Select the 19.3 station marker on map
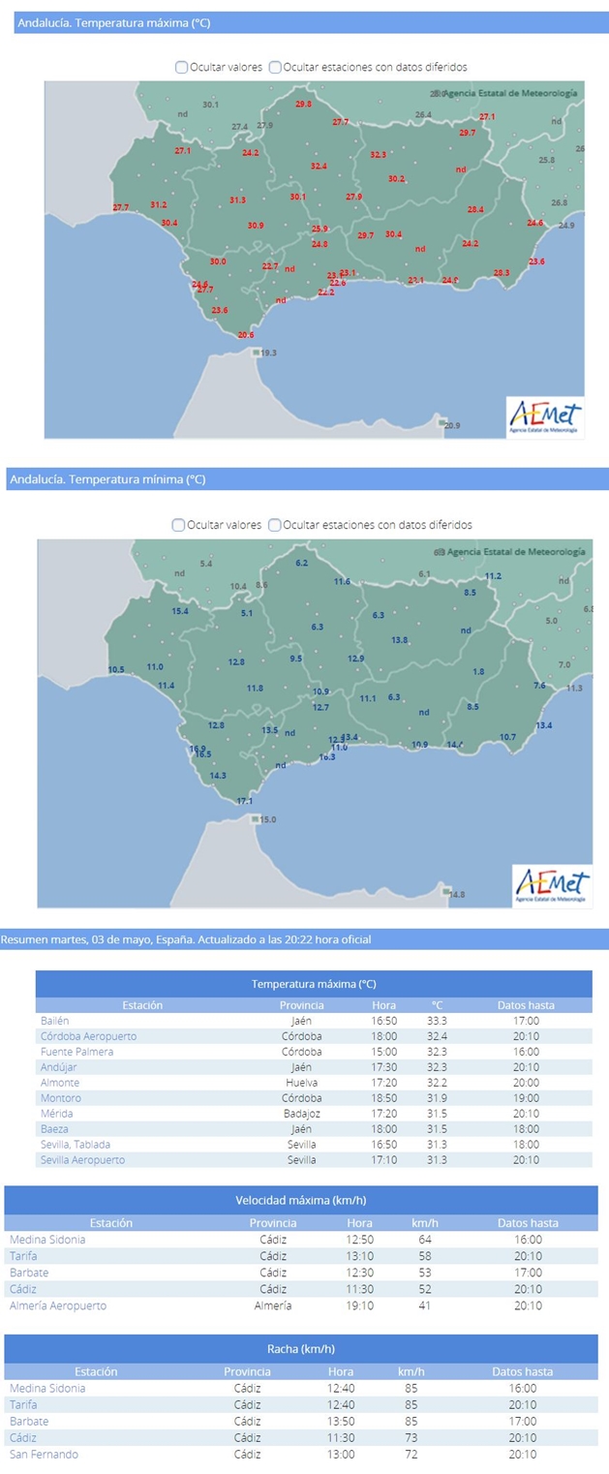This screenshot has width=609, height=1474. point(255,353)
